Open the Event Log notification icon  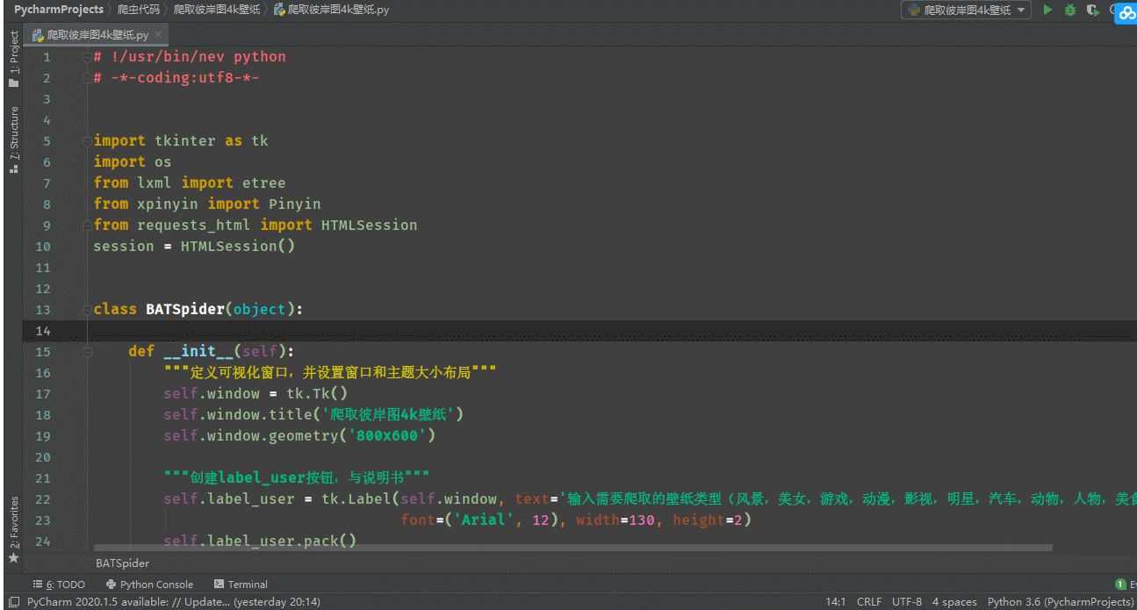(1121, 584)
